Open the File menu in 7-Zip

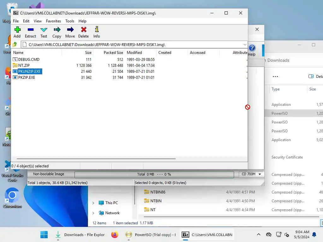[16, 21]
